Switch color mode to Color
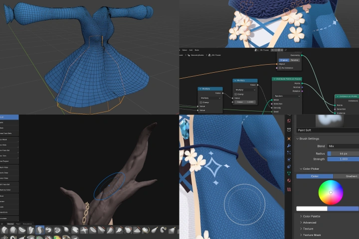 315,176
